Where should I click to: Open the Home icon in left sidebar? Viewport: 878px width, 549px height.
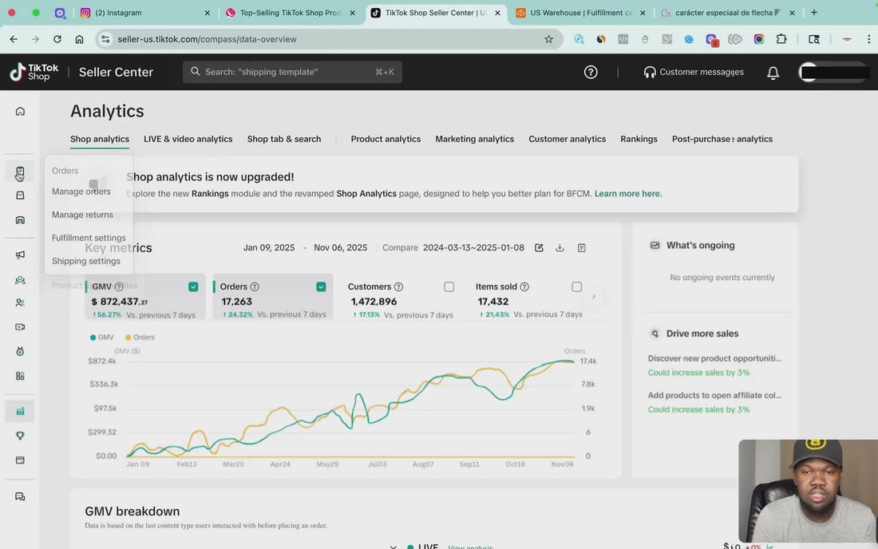(20, 111)
